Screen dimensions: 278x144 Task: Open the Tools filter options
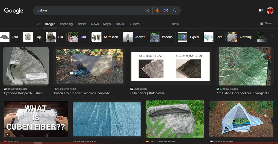[175, 24]
